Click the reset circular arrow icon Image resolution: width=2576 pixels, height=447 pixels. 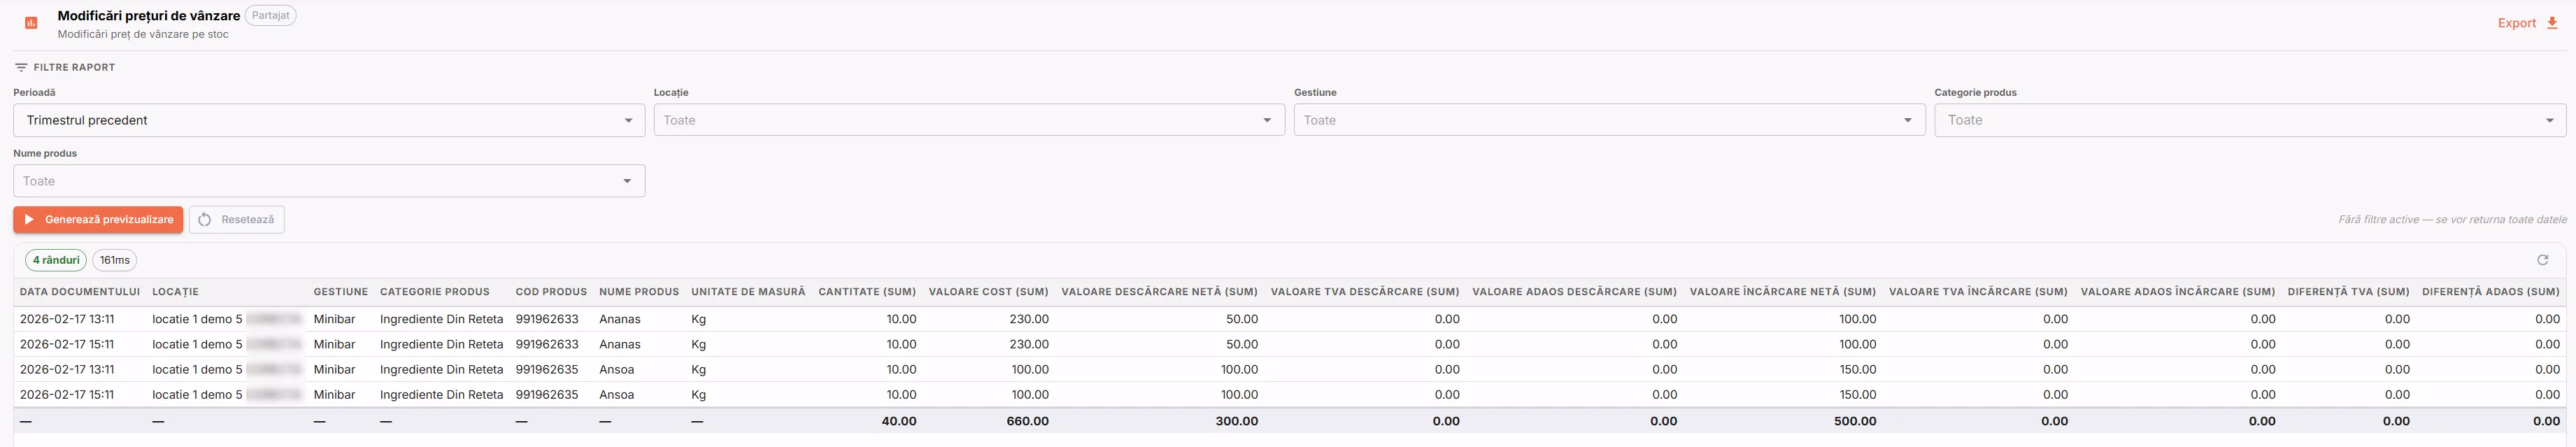pyautogui.click(x=205, y=220)
